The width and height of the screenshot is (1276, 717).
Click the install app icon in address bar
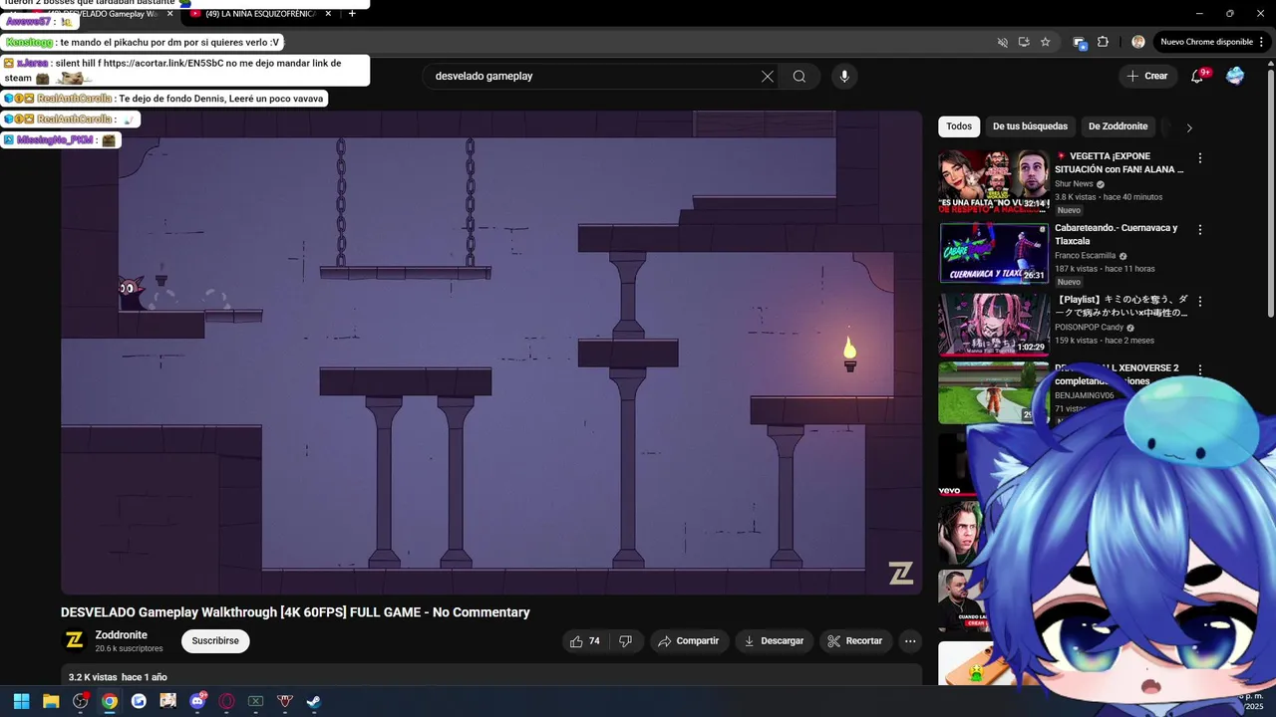pos(1024,42)
